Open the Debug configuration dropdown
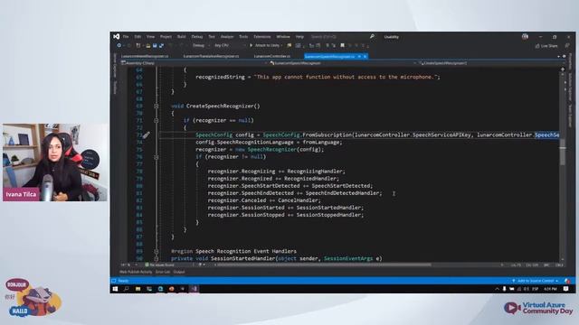 201,46
